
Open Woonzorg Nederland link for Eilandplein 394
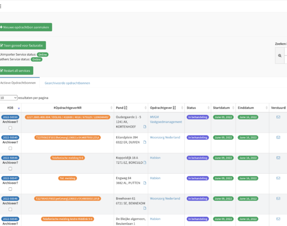pyautogui.click(x=165, y=137)
